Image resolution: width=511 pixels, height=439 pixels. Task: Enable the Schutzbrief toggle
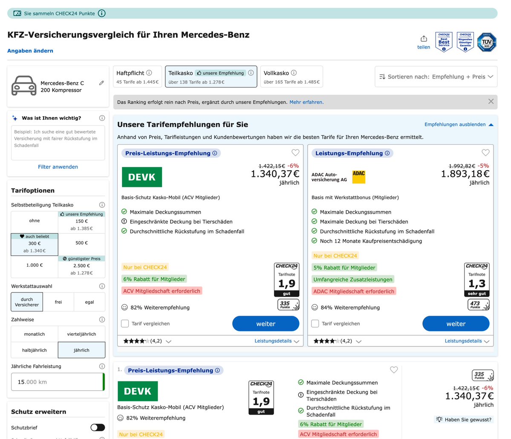point(98,427)
